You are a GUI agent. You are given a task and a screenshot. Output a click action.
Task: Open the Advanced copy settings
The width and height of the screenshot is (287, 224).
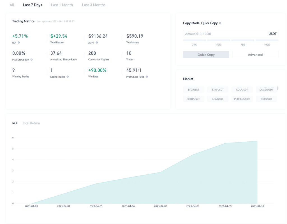255,55
